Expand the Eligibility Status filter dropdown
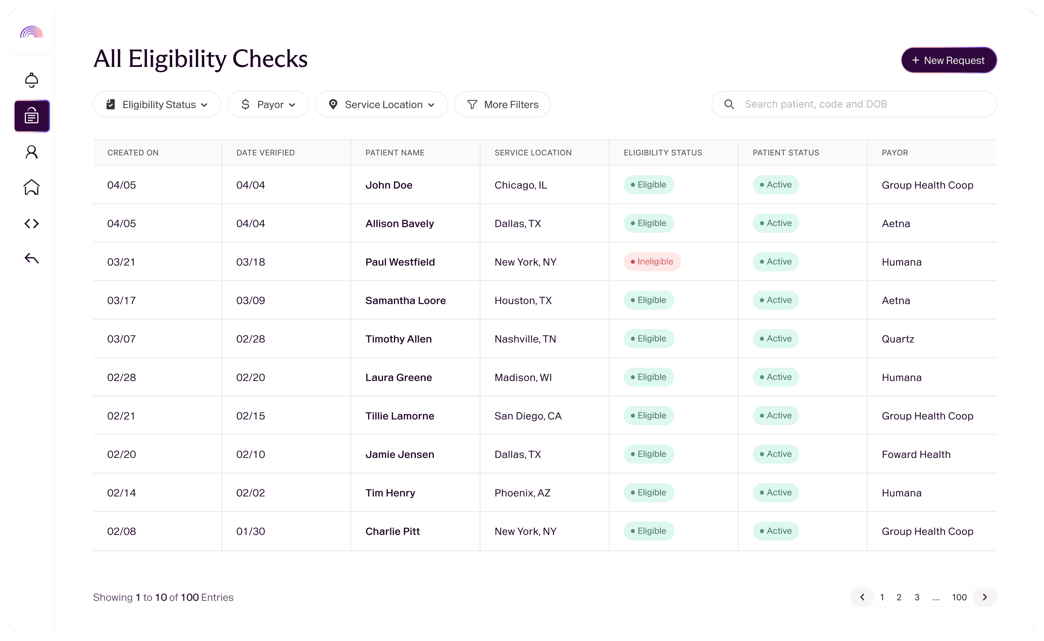Image resolution: width=1044 pixels, height=641 pixels. [157, 104]
